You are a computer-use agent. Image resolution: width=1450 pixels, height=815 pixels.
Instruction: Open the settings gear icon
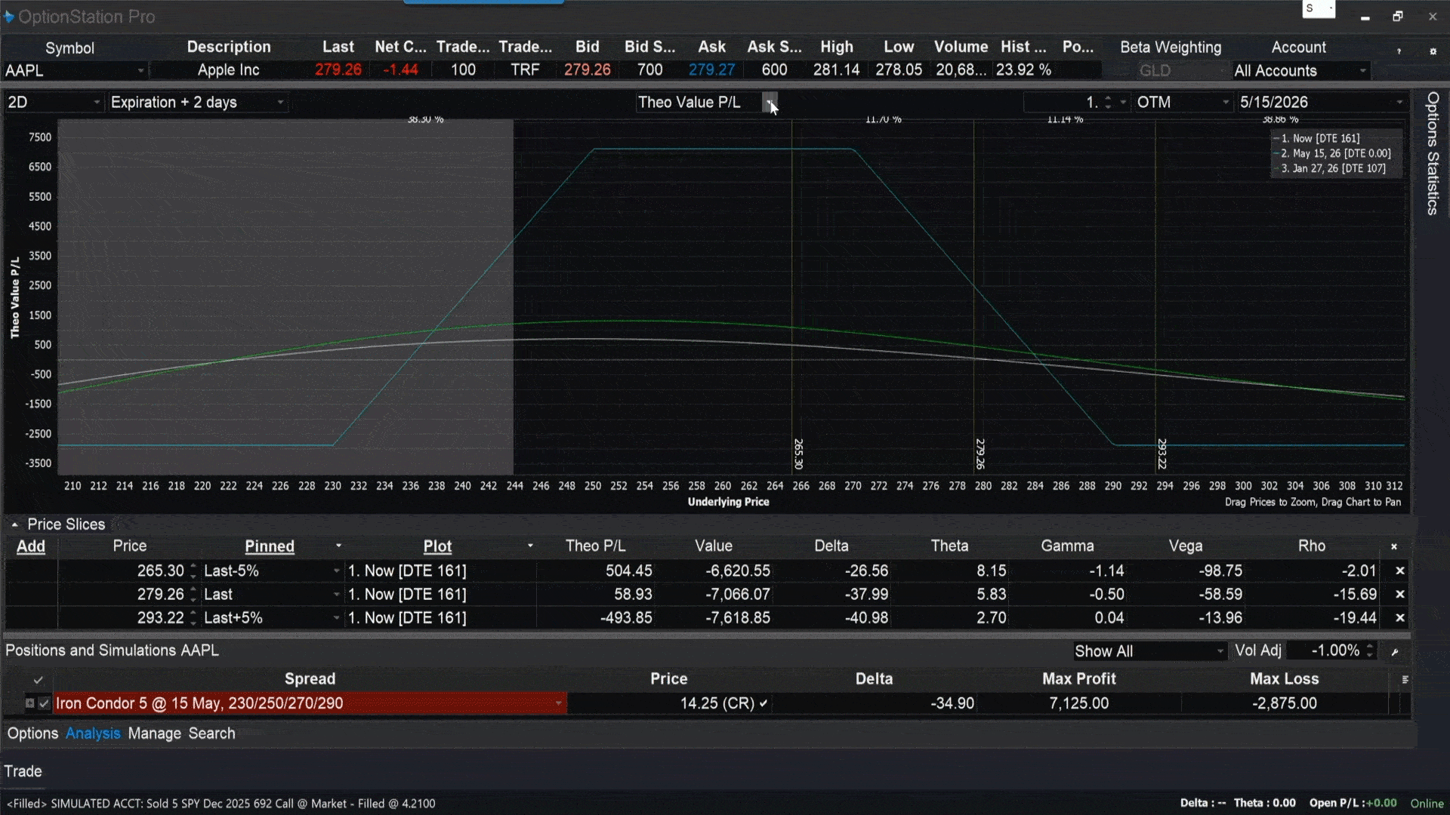tap(1433, 51)
